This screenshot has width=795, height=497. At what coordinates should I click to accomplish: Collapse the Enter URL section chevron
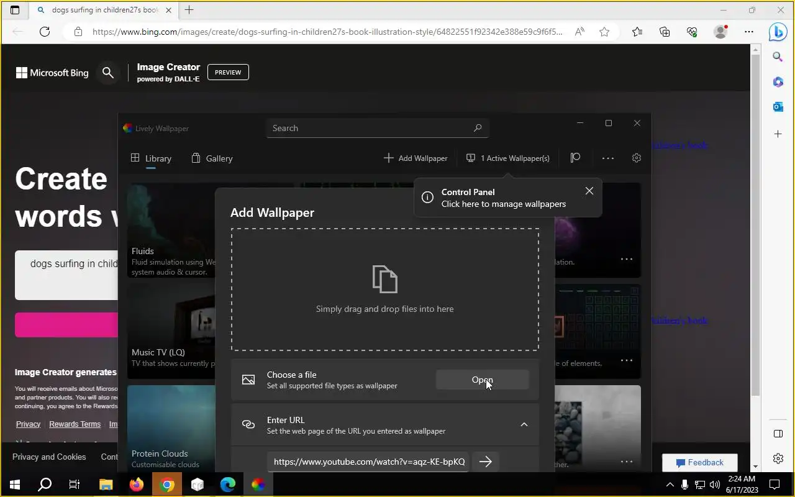point(524,424)
